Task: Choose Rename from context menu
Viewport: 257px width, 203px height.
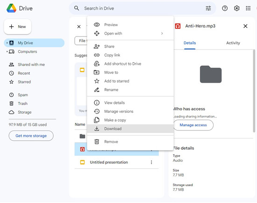Action: (130, 90)
